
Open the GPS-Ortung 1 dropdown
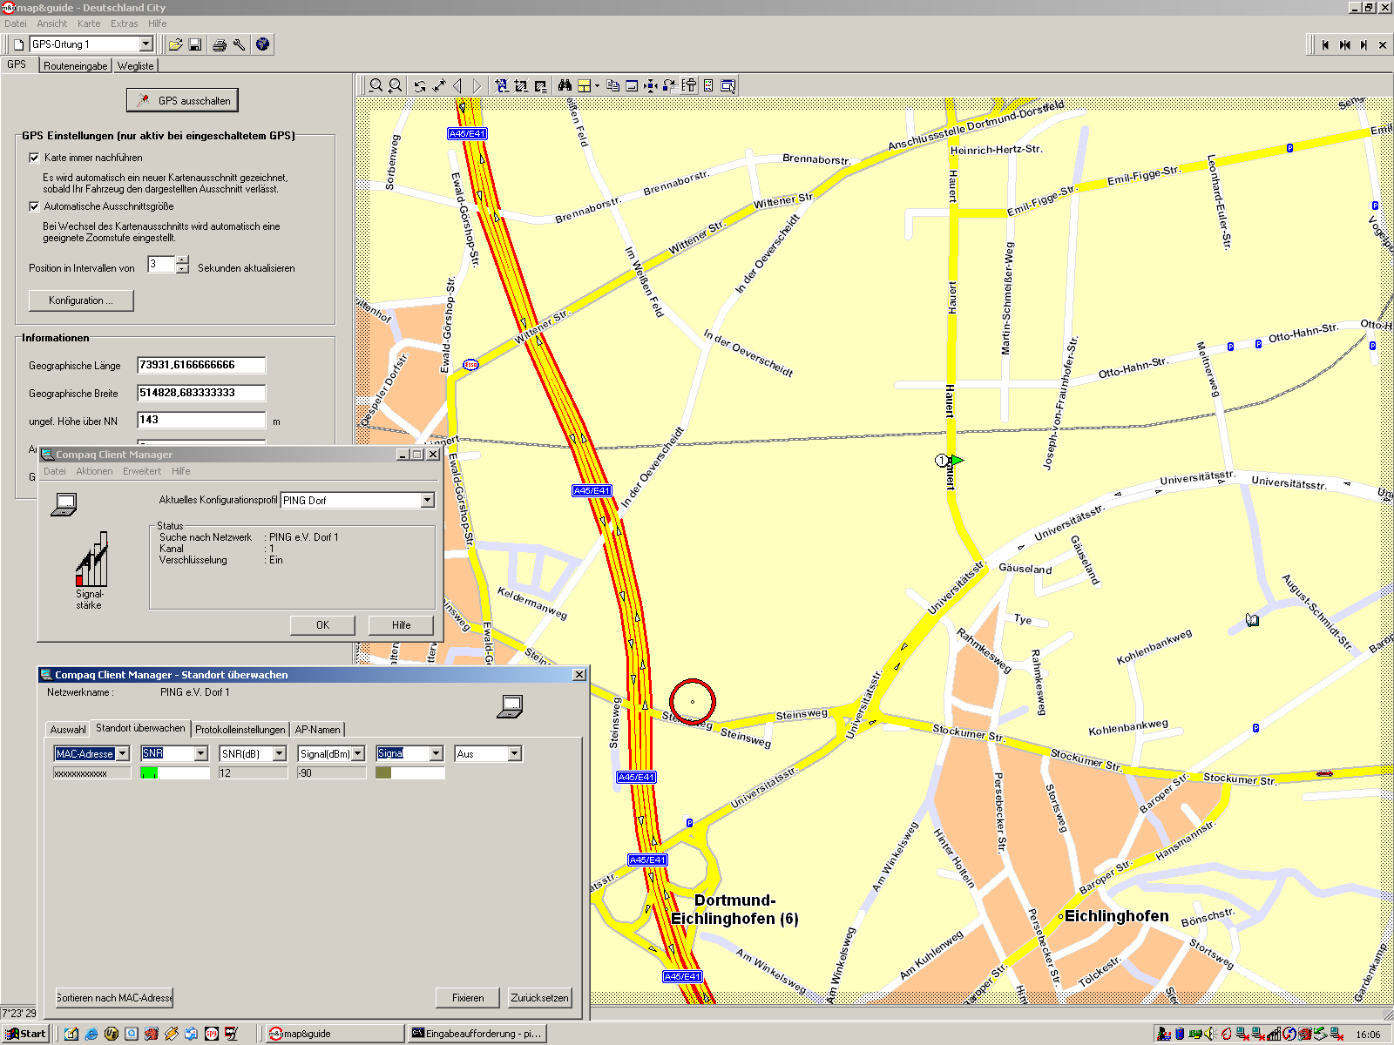tap(146, 44)
